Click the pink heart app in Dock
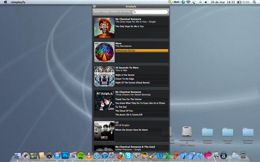 coord(208,156)
